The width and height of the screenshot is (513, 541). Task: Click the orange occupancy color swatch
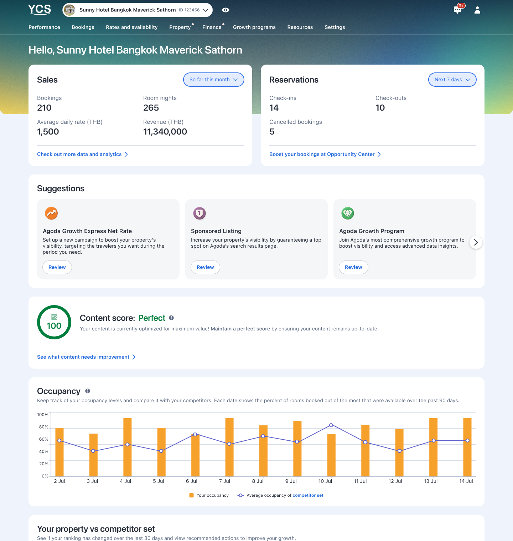tap(192, 495)
